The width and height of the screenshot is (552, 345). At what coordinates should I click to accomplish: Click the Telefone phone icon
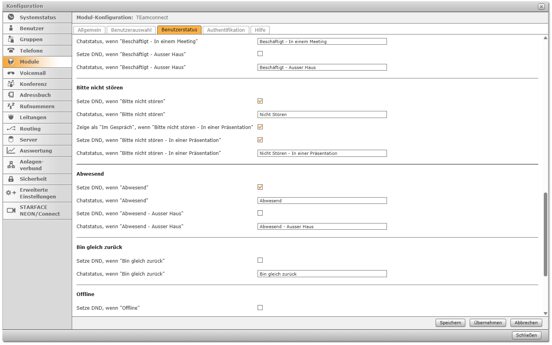click(11, 51)
